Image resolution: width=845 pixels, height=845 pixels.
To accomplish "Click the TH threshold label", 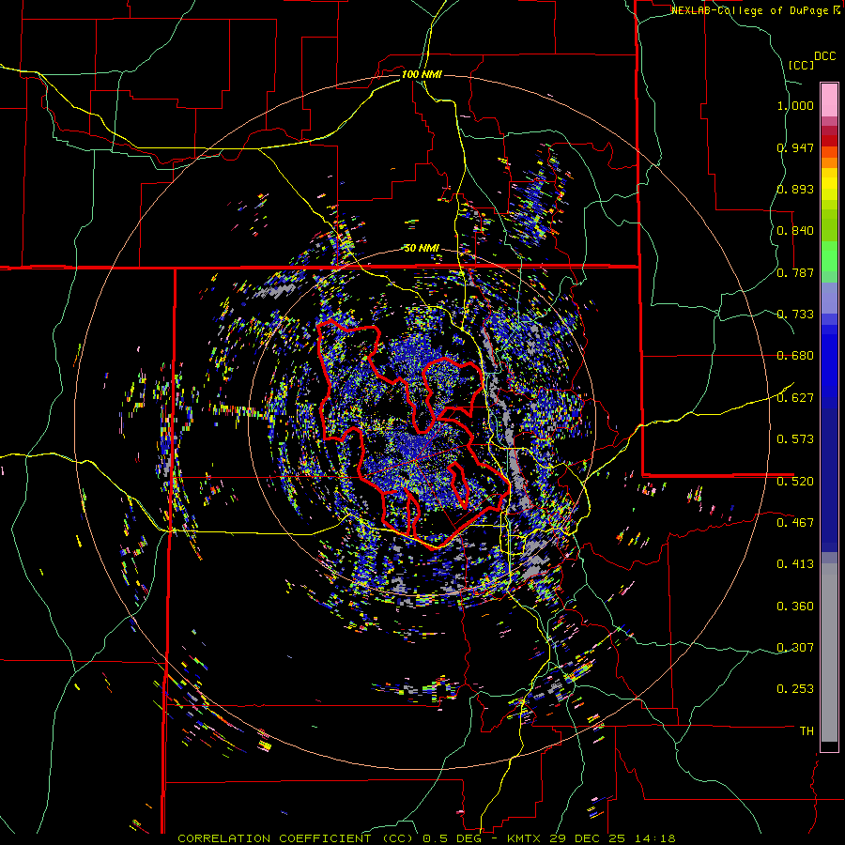I will [x=807, y=731].
